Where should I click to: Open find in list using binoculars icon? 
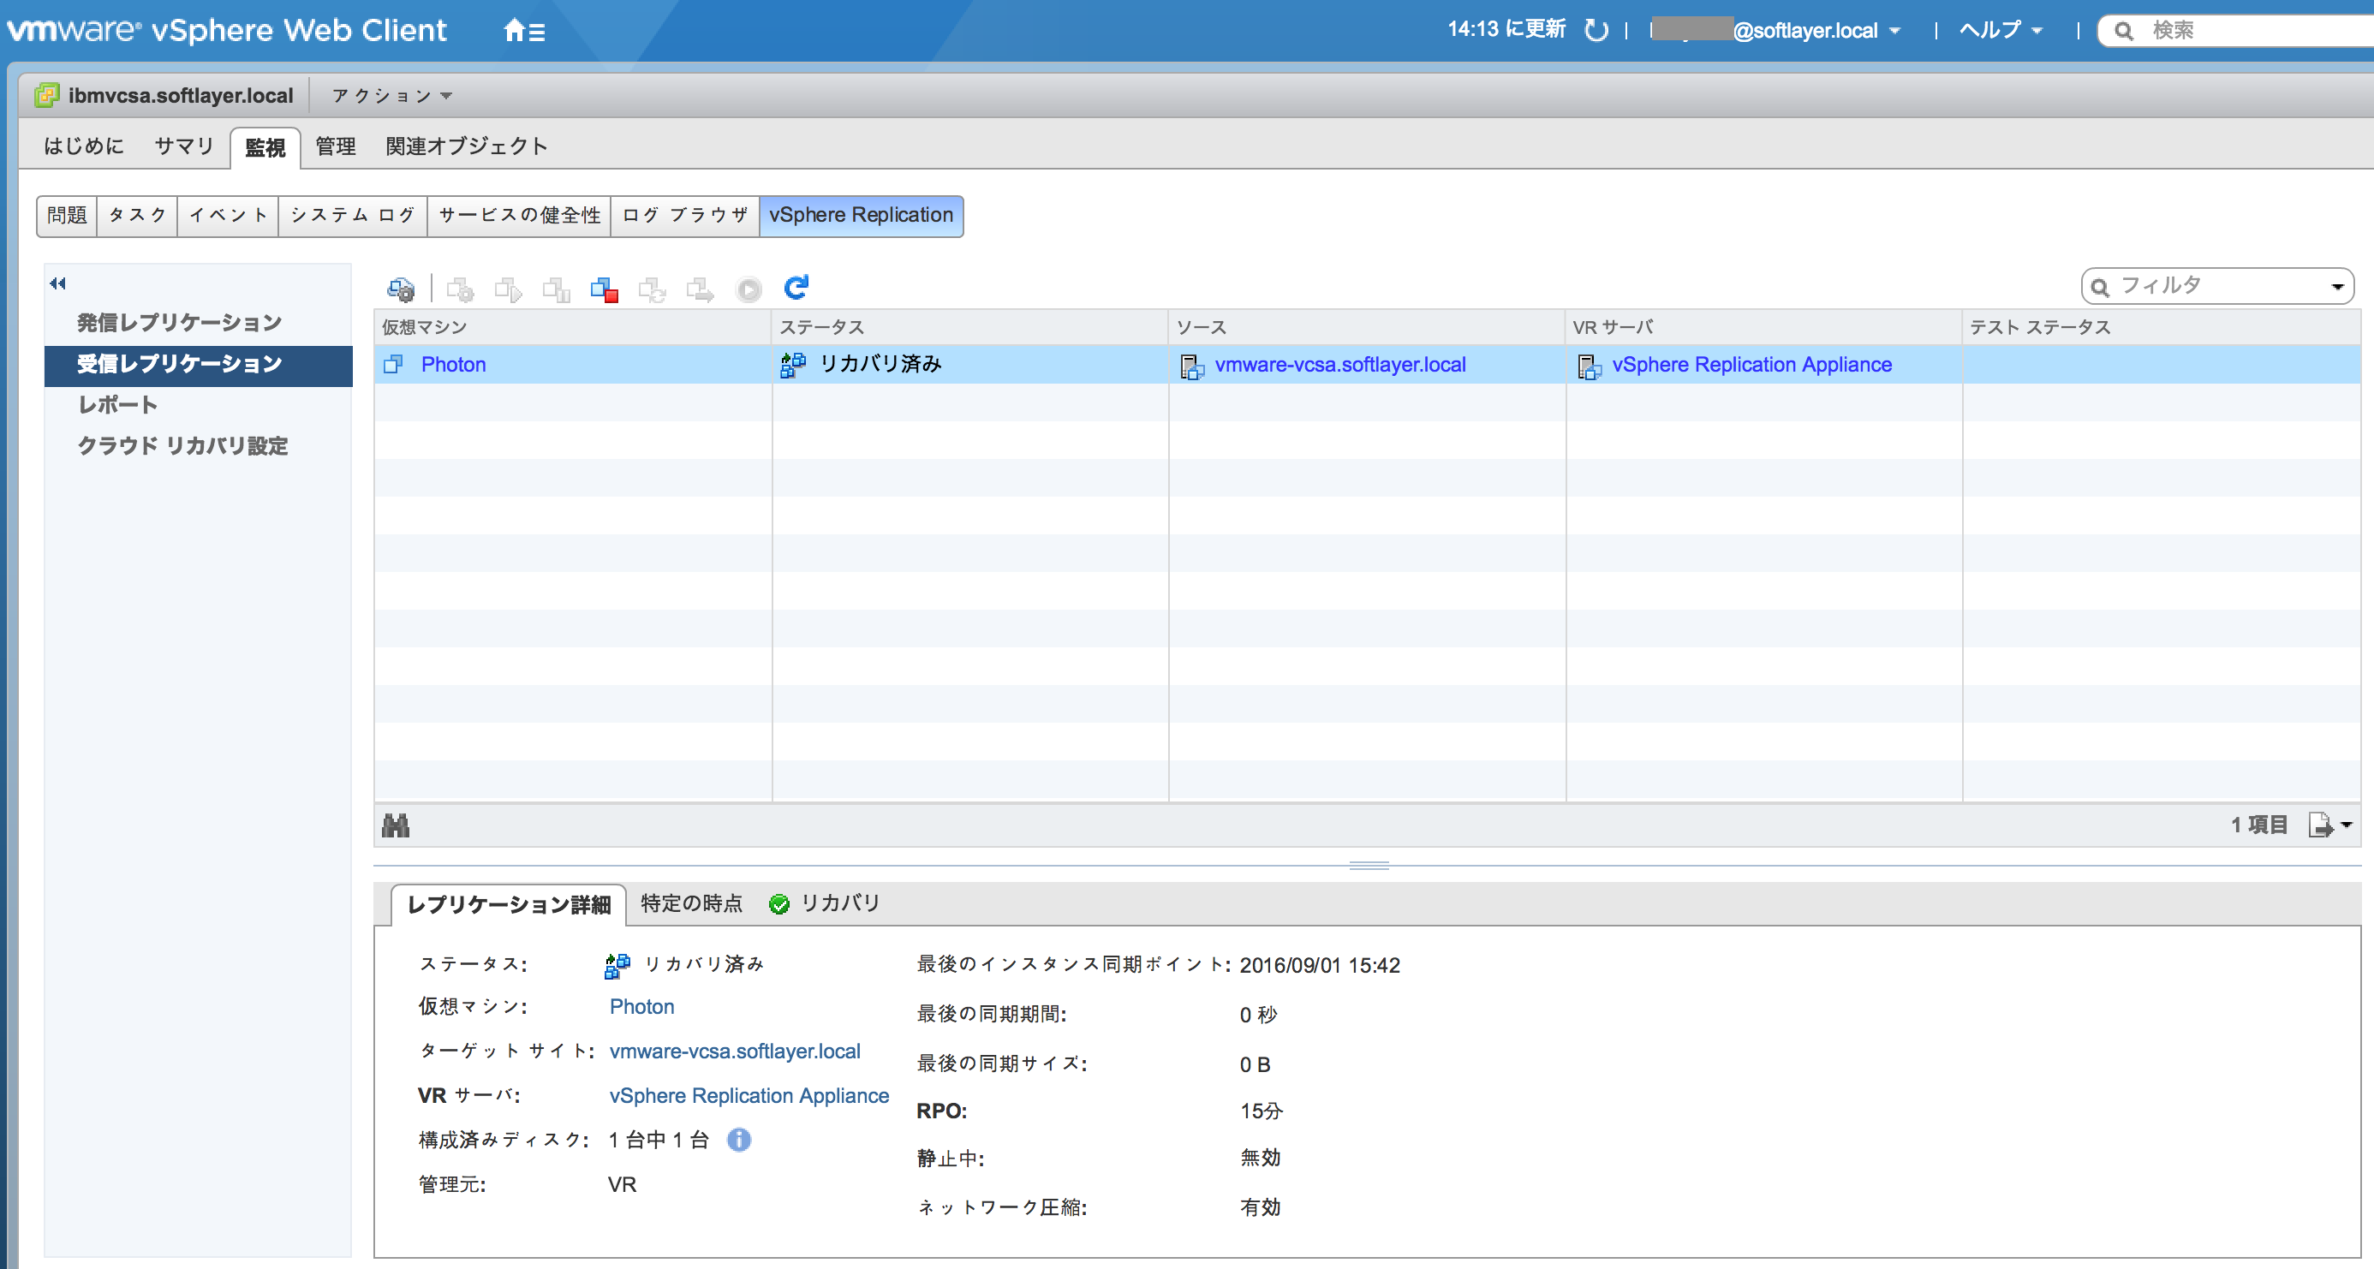click(396, 825)
